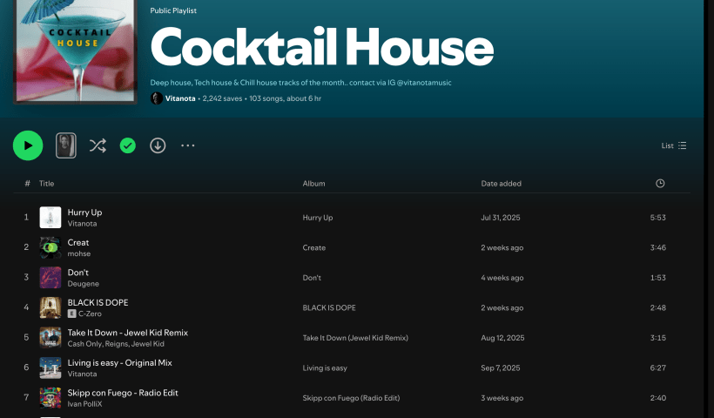Toggle the saved-to-library green checkmark
Image resolution: width=714 pixels, height=418 pixels.
click(128, 145)
